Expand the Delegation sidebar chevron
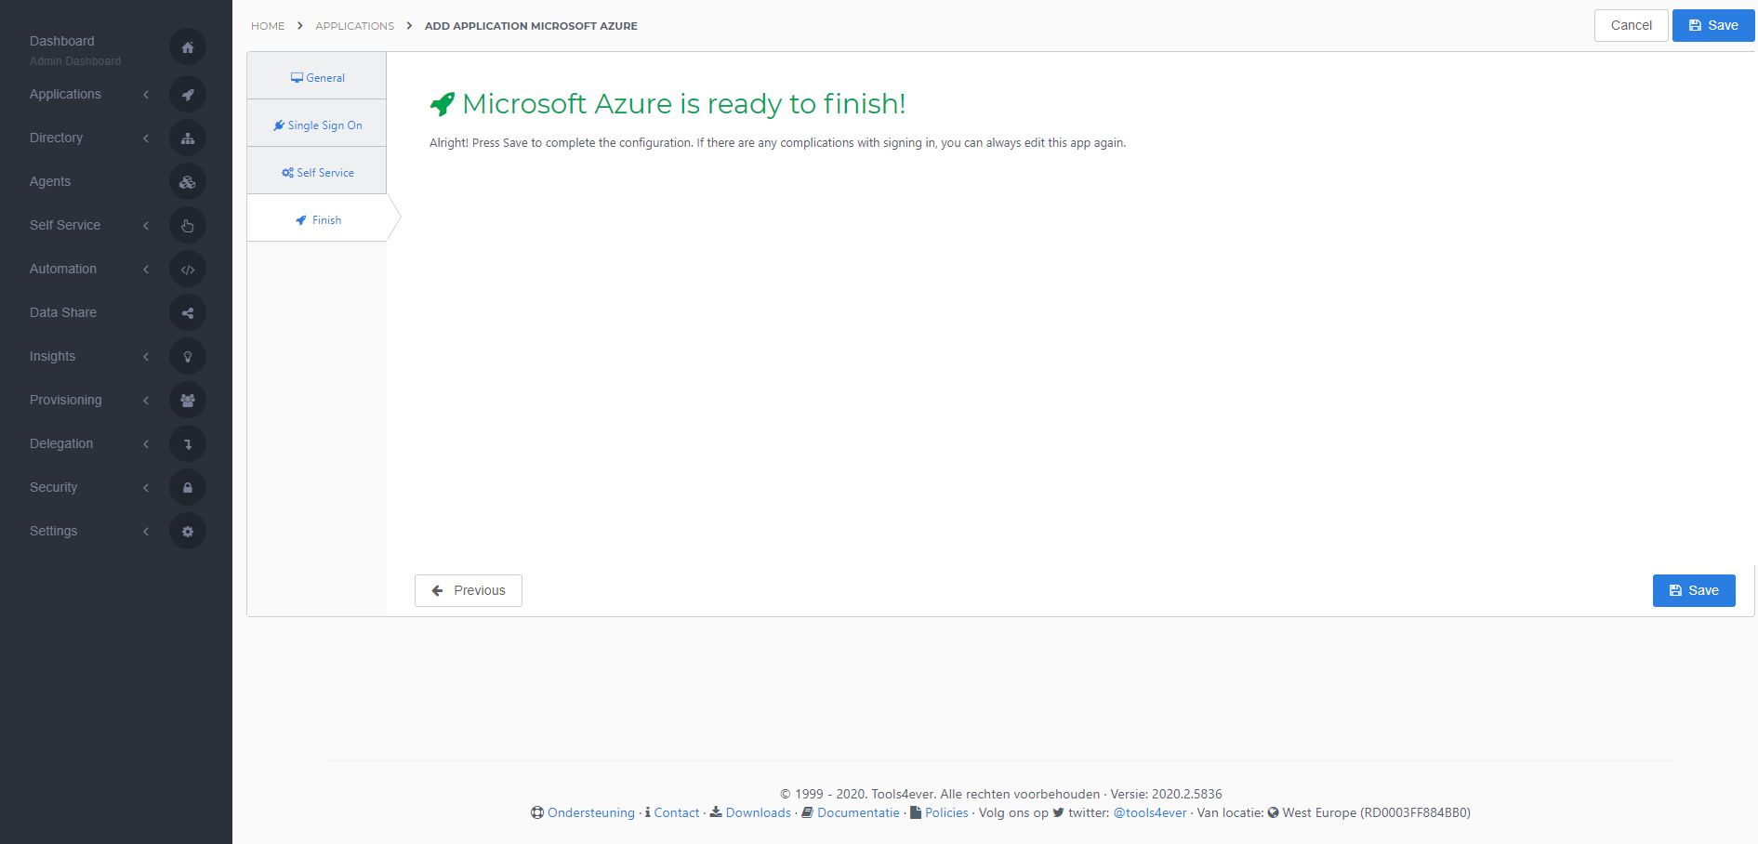Image resolution: width=1758 pixels, height=844 pixels. pyautogui.click(x=146, y=443)
